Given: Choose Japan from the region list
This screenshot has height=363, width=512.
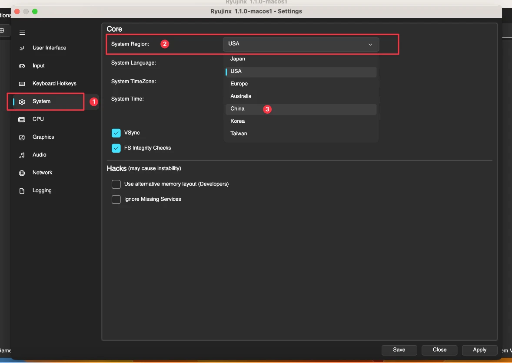Looking at the screenshot, I should tap(301, 59).
